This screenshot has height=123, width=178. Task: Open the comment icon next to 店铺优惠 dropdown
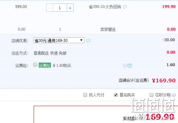coord(88,41)
